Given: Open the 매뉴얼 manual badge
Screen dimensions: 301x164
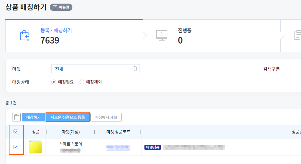Looking at the screenshot, I should tap(61, 7).
